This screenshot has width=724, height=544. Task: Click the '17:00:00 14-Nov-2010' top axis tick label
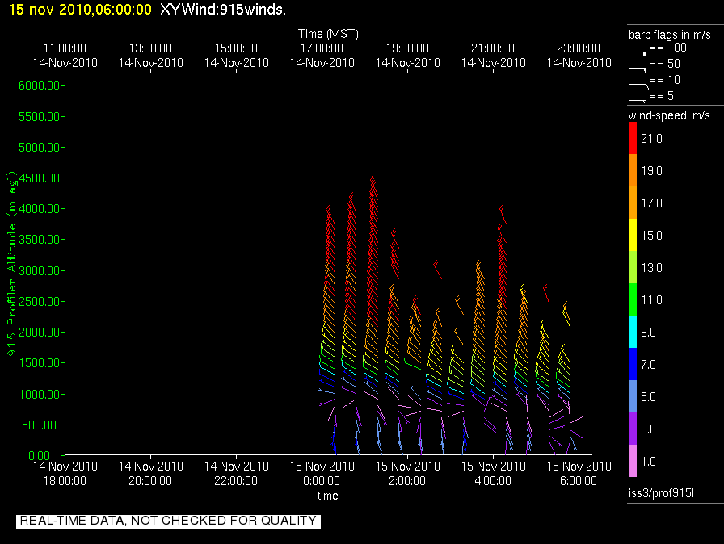click(x=322, y=56)
